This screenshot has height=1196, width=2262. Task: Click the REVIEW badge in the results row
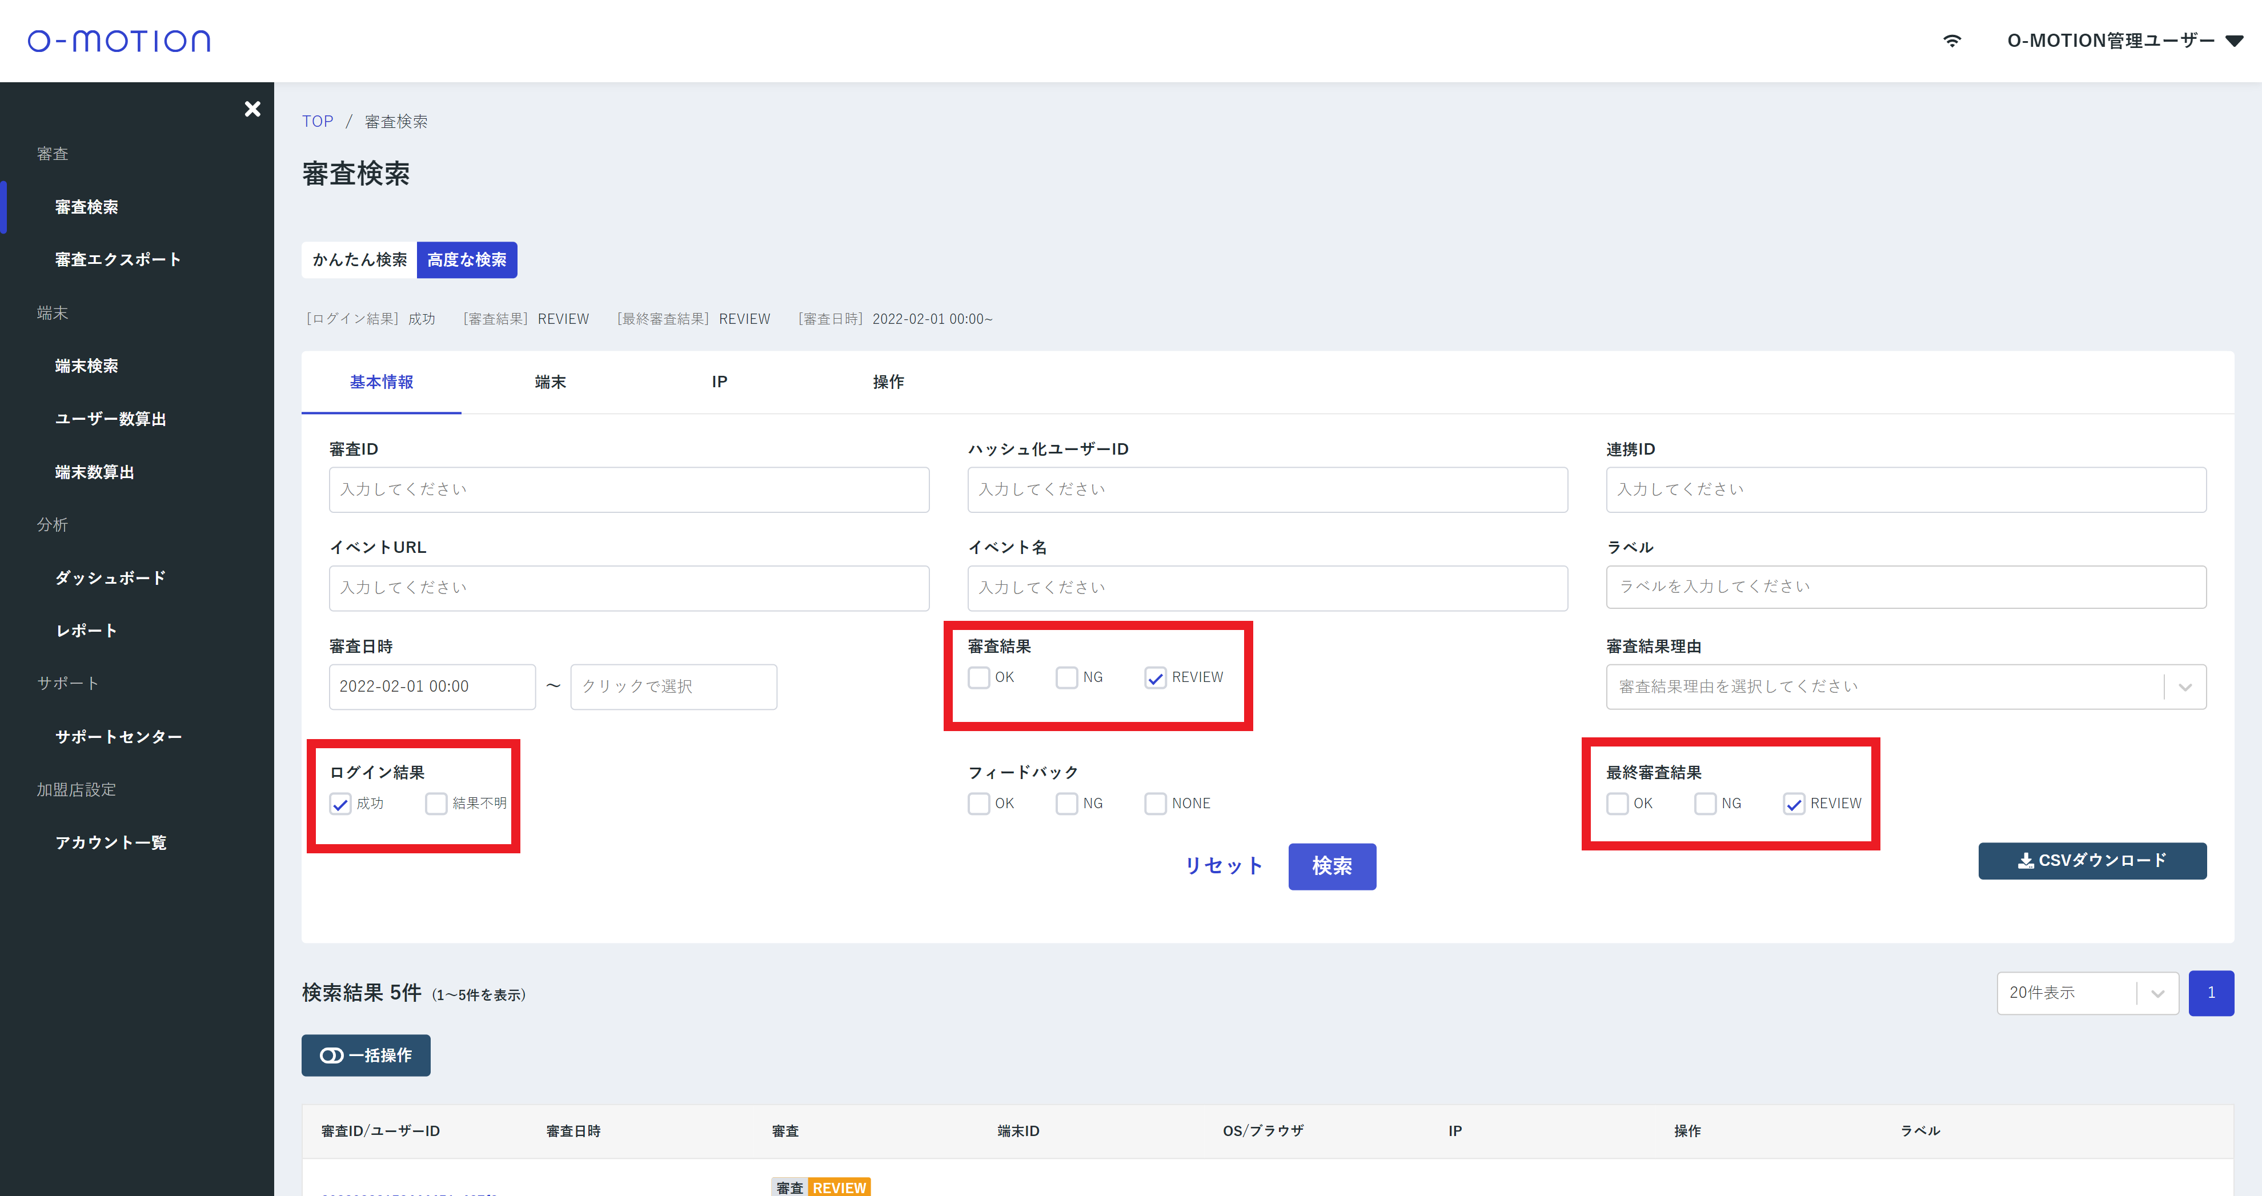(x=839, y=1187)
